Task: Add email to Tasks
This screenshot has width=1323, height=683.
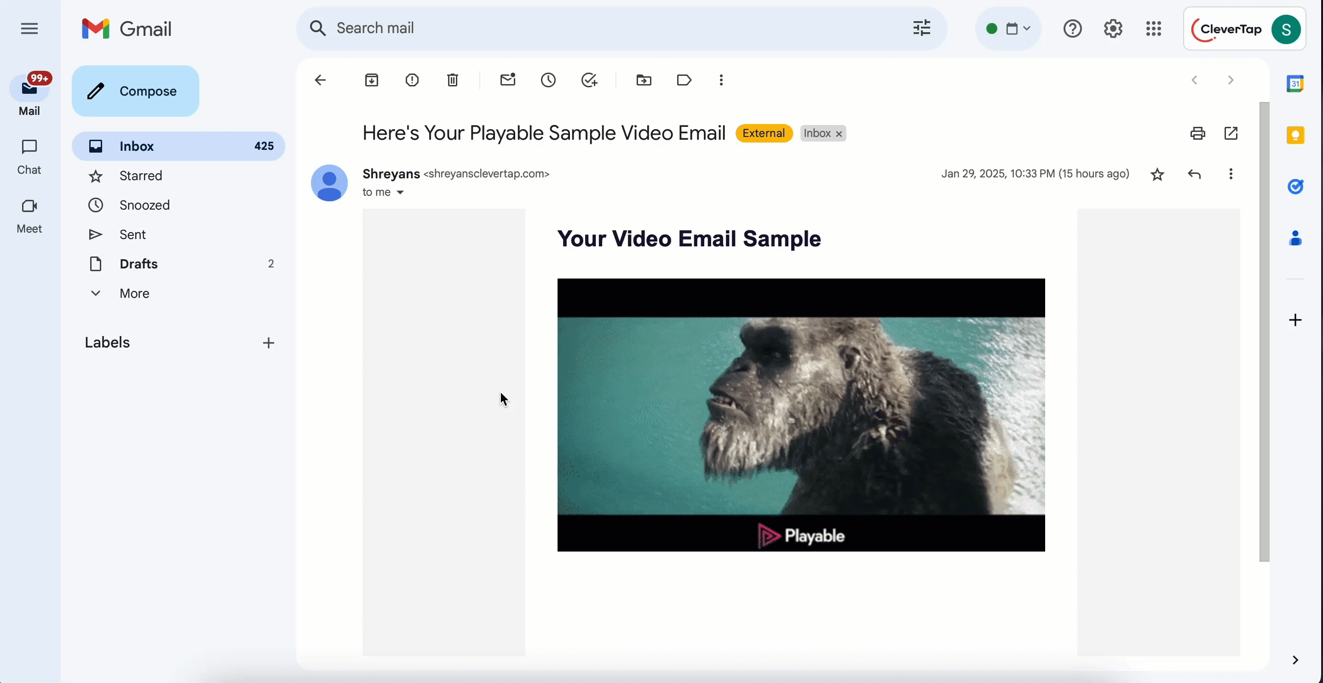Action: (589, 80)
